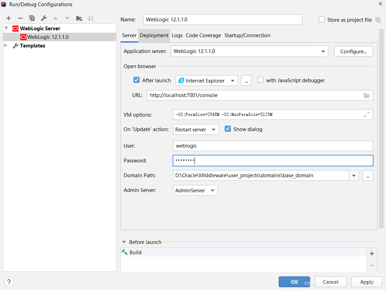Click the Password field
The width and height of the screenshot is (386, 290).
[x=273, y=161]
